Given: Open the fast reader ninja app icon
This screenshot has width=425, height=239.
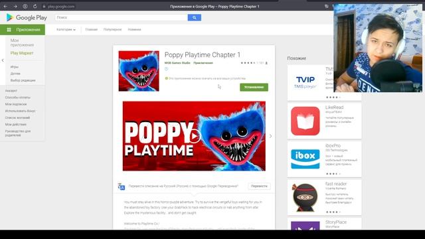Looking at the screenshot, I should [x=305, y=197].
